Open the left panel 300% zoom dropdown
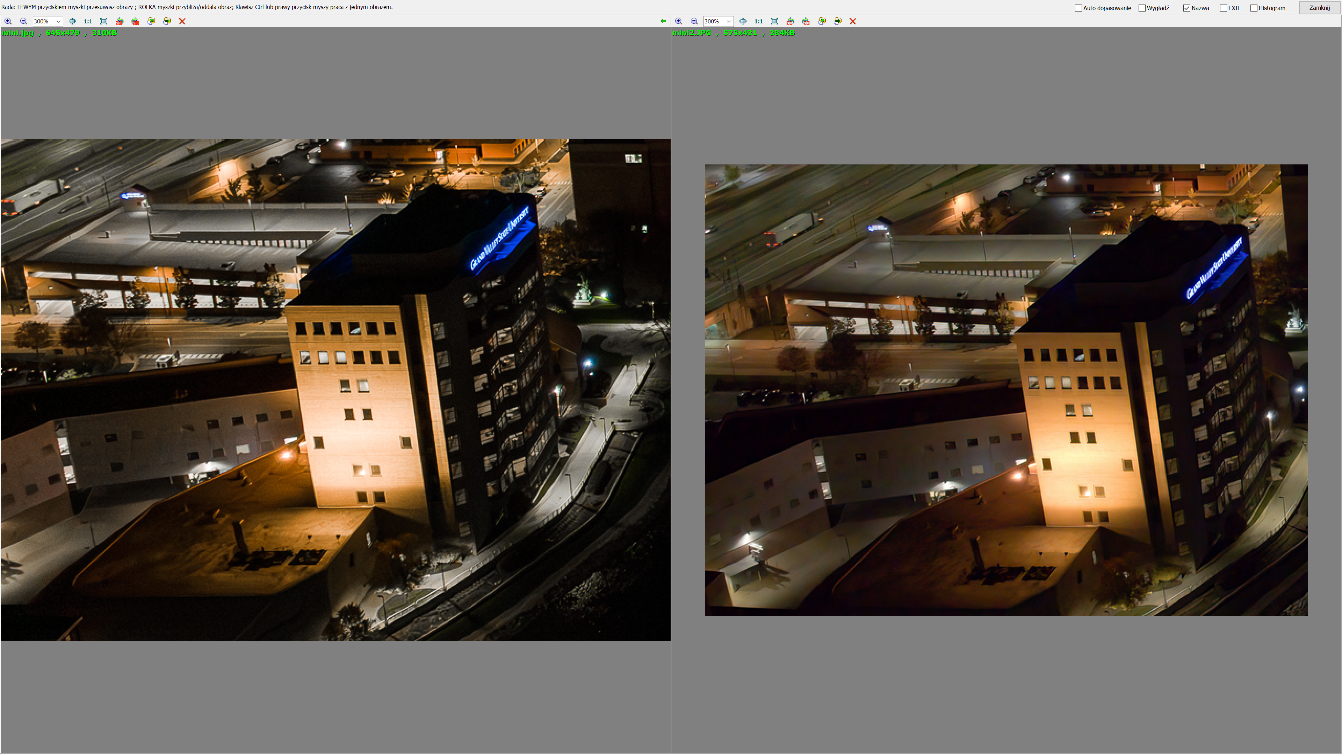 pos(58,21)
